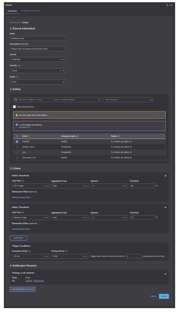Sort by Entity column arrow
The height and width of the screenshot is (312, 179).
pos(29,136)
